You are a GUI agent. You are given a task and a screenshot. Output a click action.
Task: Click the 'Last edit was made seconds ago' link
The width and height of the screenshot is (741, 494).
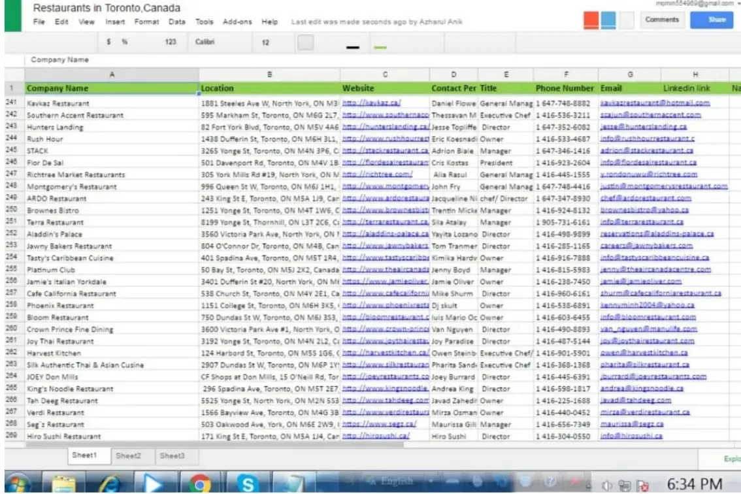376,22
